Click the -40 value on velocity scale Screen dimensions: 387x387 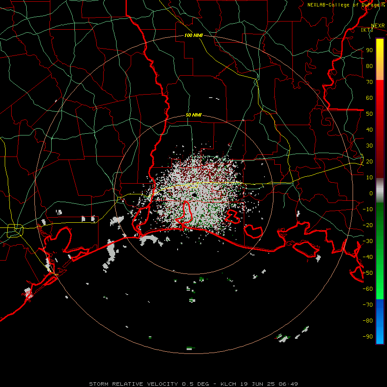368,257
